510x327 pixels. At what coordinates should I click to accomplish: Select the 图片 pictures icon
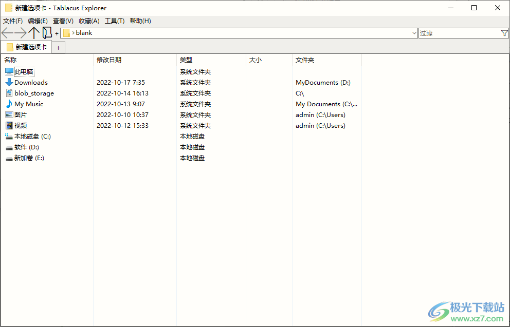point(9,114)
